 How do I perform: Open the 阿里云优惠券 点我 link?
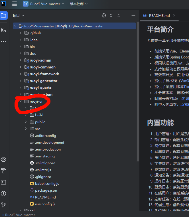[x=185, y=104]
